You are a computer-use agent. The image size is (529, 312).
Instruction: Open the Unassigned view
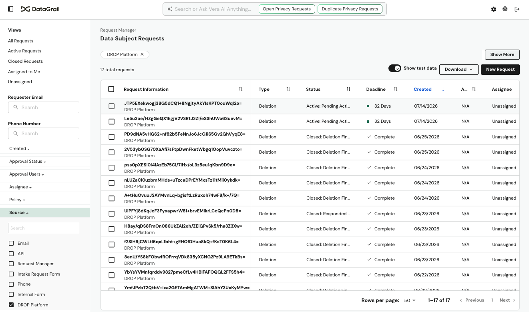coord(20,82)
